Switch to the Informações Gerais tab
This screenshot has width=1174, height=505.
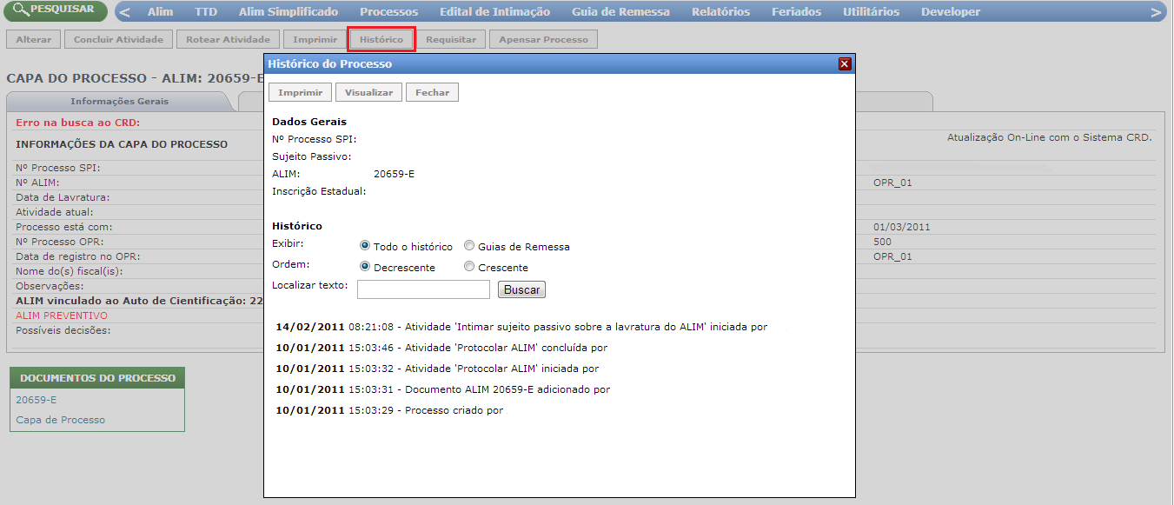tap(120, 101)
